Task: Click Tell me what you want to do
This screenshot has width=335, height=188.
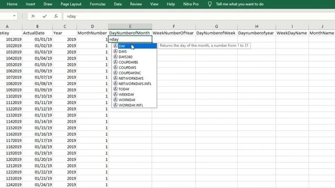Action: tap(240, 4)
